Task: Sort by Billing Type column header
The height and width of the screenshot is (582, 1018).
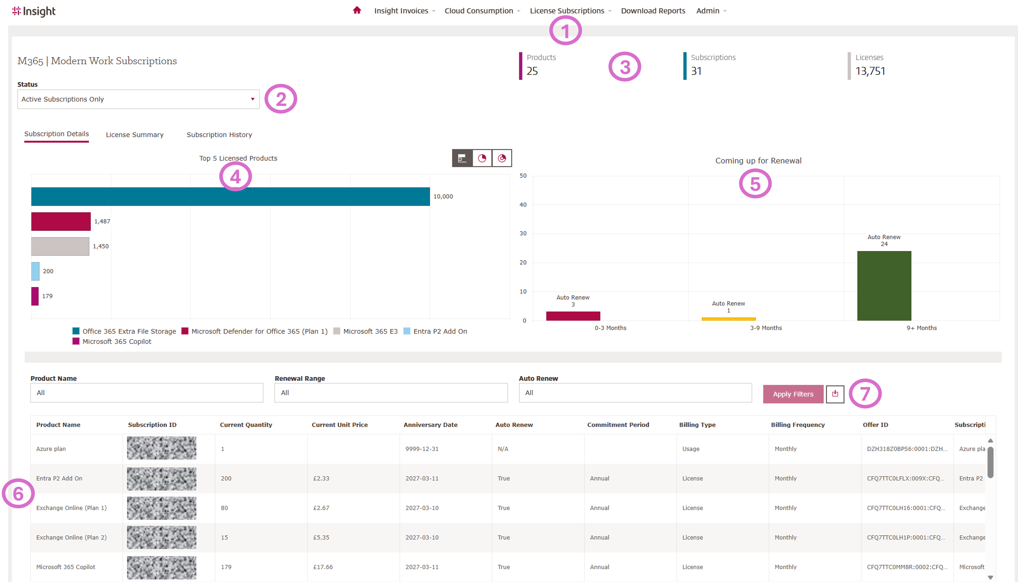Action: 697,424
